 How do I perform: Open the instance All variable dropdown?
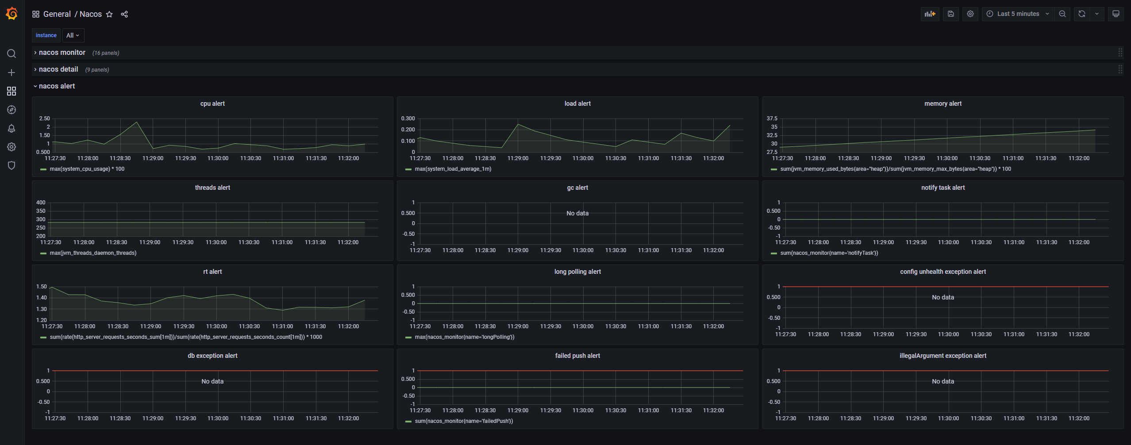click(x=73, y=35)
